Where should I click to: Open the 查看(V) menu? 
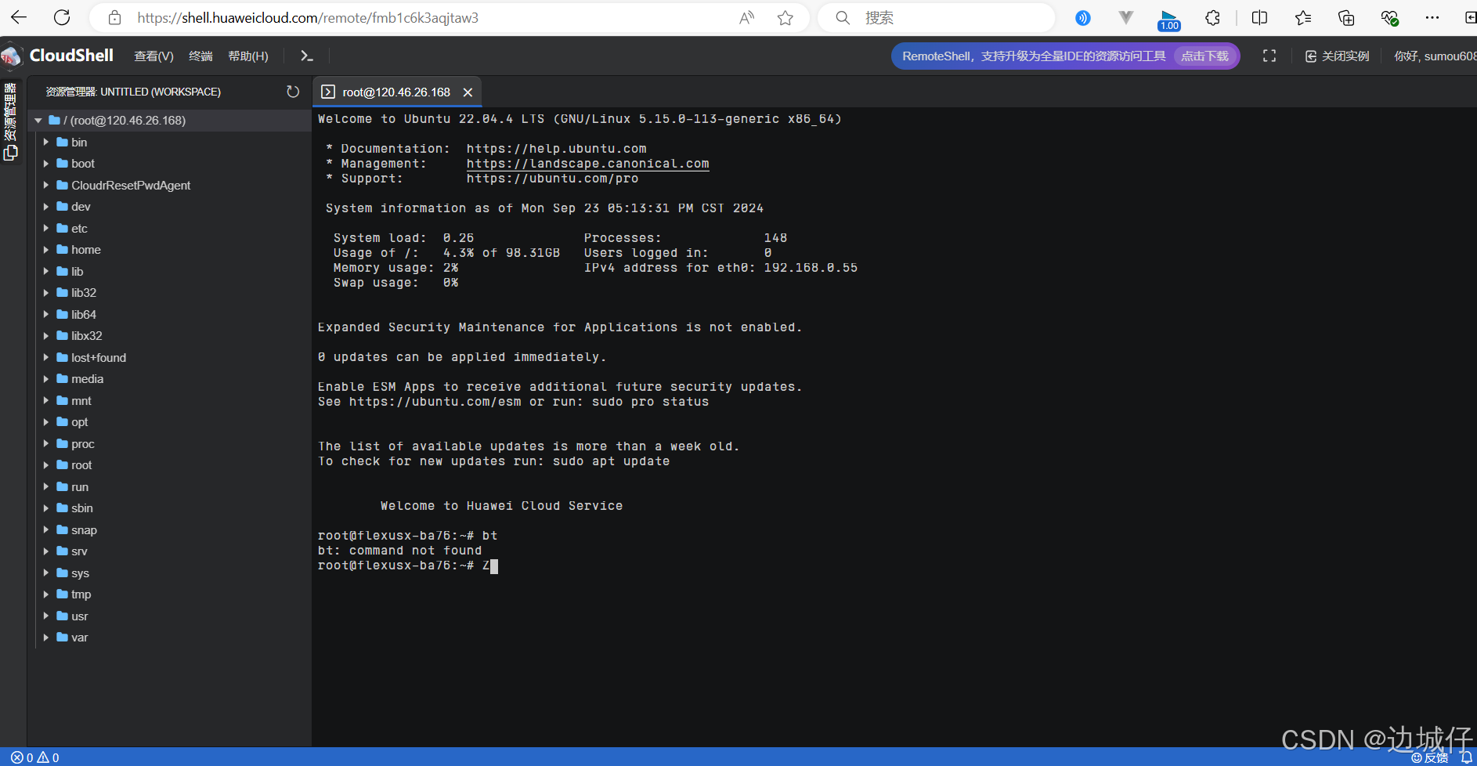tap(153, 56)
